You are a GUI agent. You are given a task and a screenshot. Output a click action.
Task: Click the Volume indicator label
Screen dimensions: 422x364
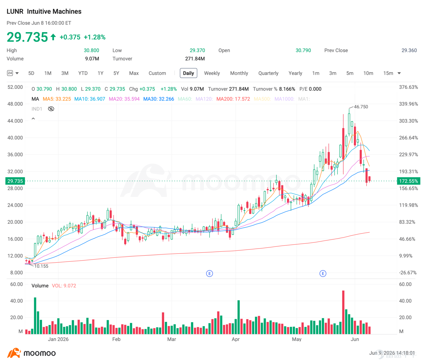(40, 286)
